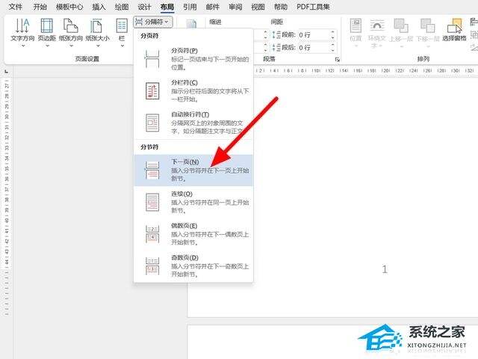This screenshot has height=359, width=478.
Task: Toggle the 分隔符 breaks dropdown button
Action: pos(153,22)
